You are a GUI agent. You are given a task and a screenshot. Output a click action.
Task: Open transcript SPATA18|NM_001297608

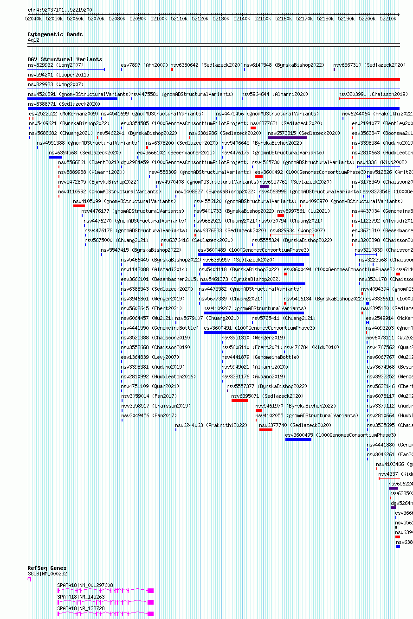(85, 585)
